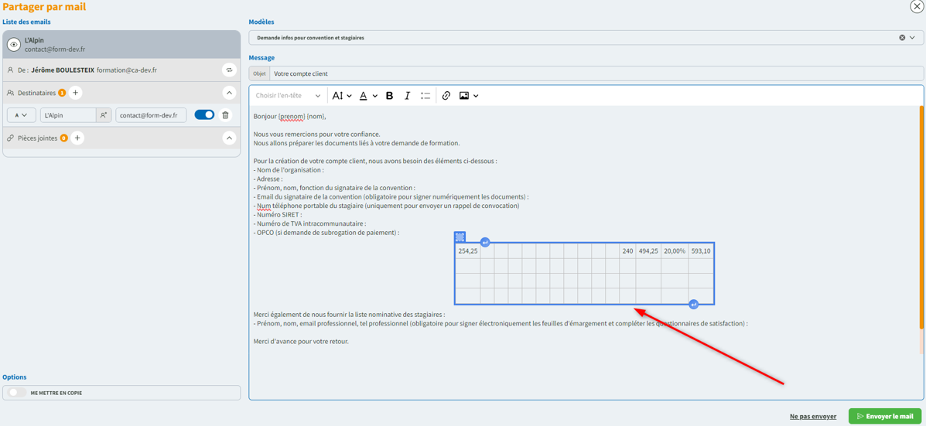Delete recipient L'Alpin with trash icon
The height and width of the screenshot is (426, 926).
225,115
